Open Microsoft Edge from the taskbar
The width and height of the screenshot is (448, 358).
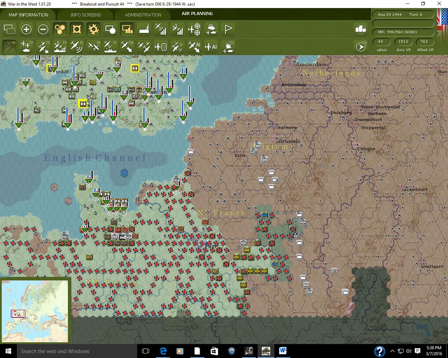pos(163,351)
